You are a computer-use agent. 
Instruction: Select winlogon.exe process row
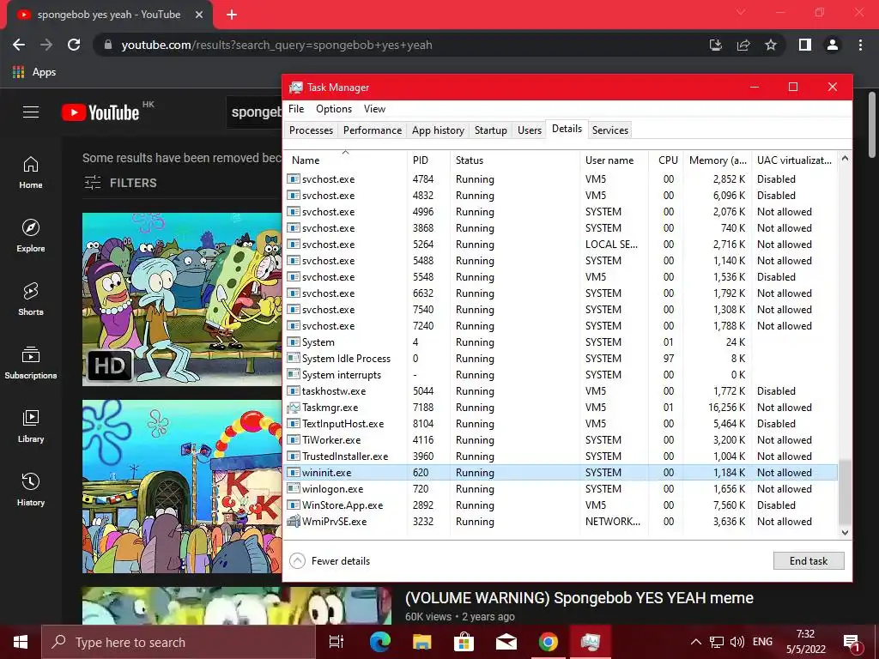point(561,488)
